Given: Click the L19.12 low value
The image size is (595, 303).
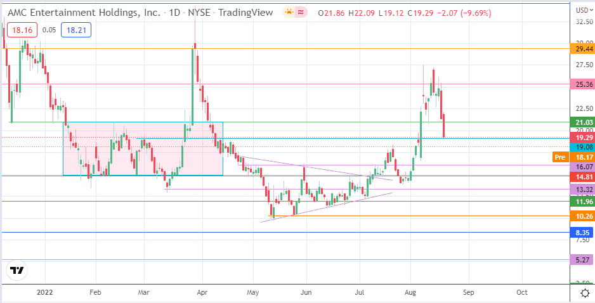Looking at the screenshot, I should 391,13.
